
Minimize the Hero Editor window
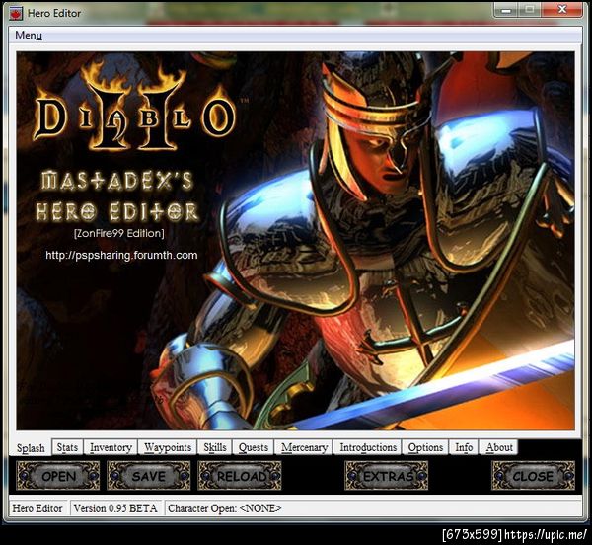pos(506,10)
